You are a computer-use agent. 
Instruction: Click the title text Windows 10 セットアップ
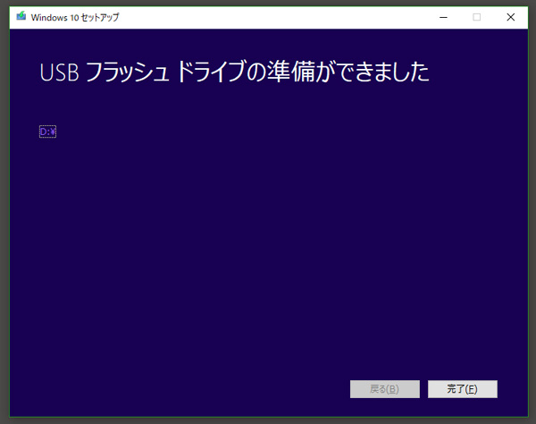coord(75,17)
